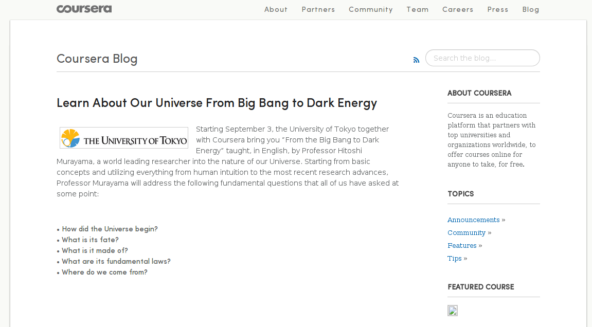
Task: Visit the Press page from navigation
Action: 497,9
